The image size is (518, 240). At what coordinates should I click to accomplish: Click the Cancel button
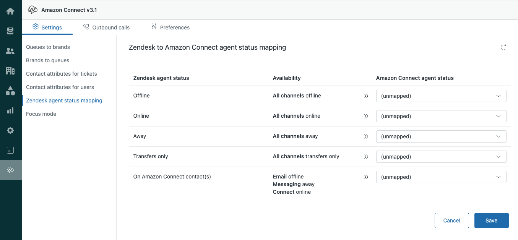click(x=451, y=221)
